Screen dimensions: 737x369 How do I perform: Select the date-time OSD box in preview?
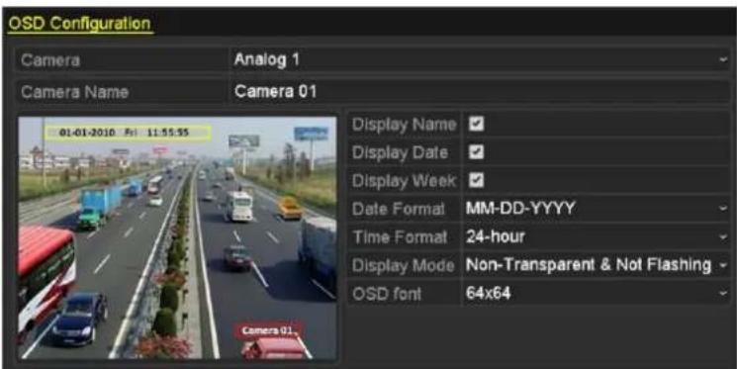click(x=128, y=133)
